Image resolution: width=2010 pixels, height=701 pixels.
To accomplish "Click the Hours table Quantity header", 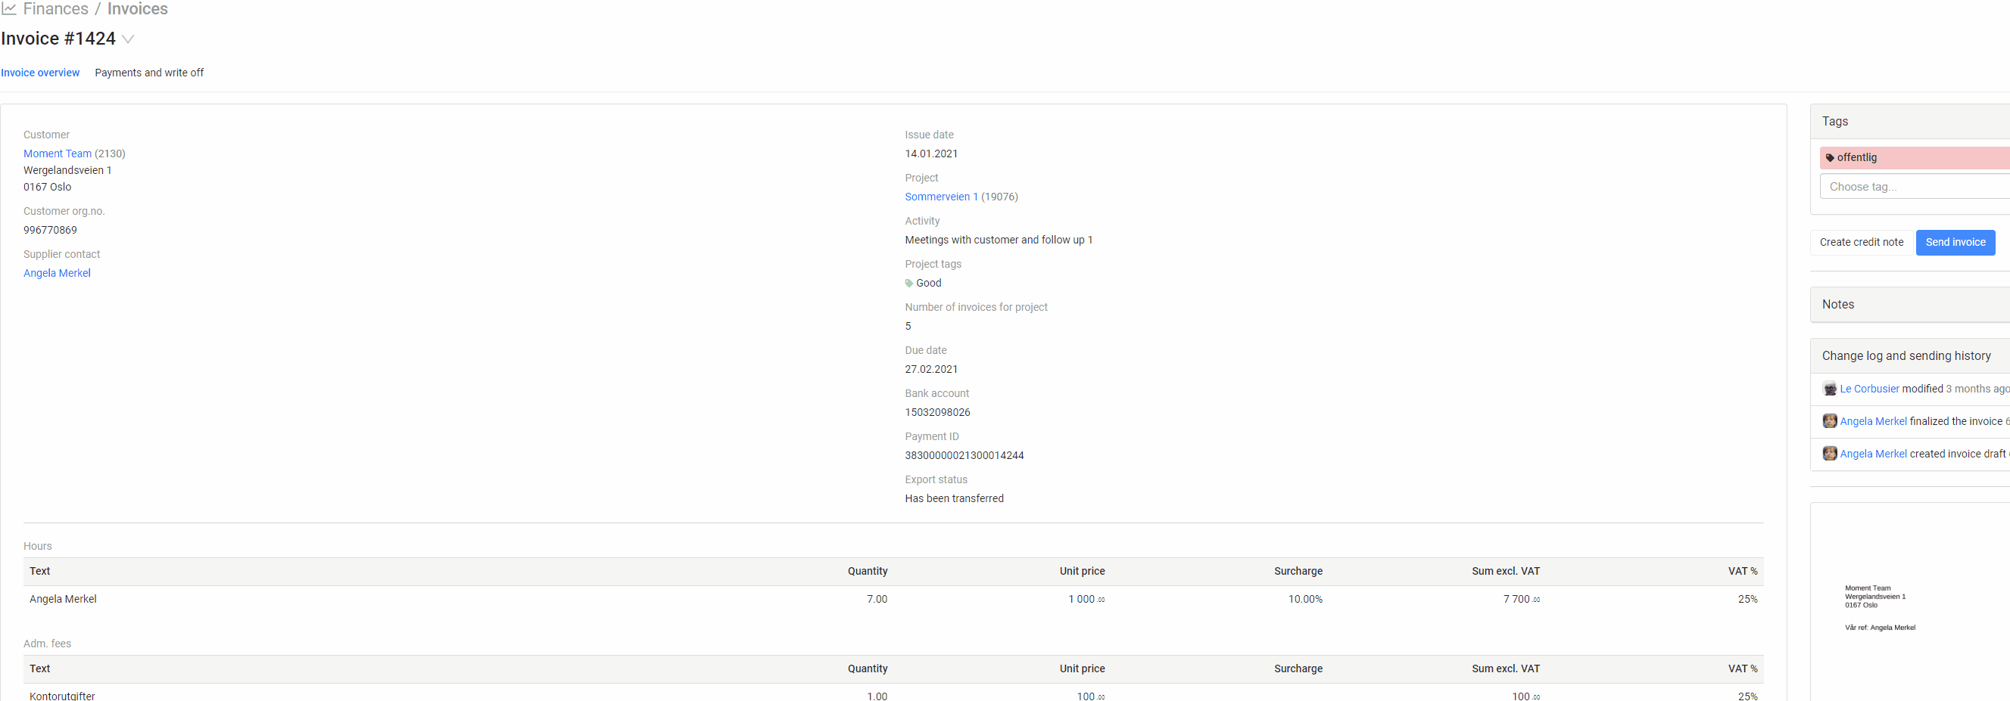I will point(867,571).
